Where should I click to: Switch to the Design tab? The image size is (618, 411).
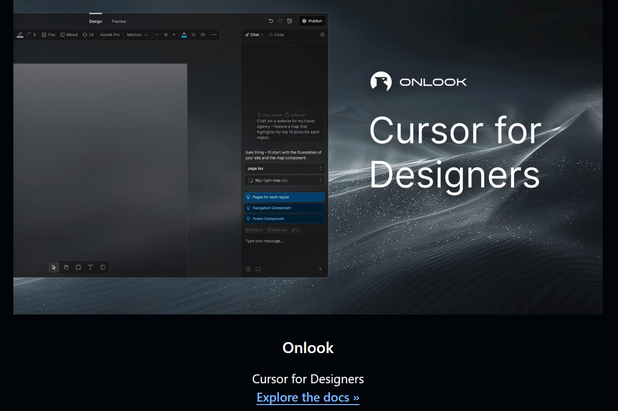[96, 21]
